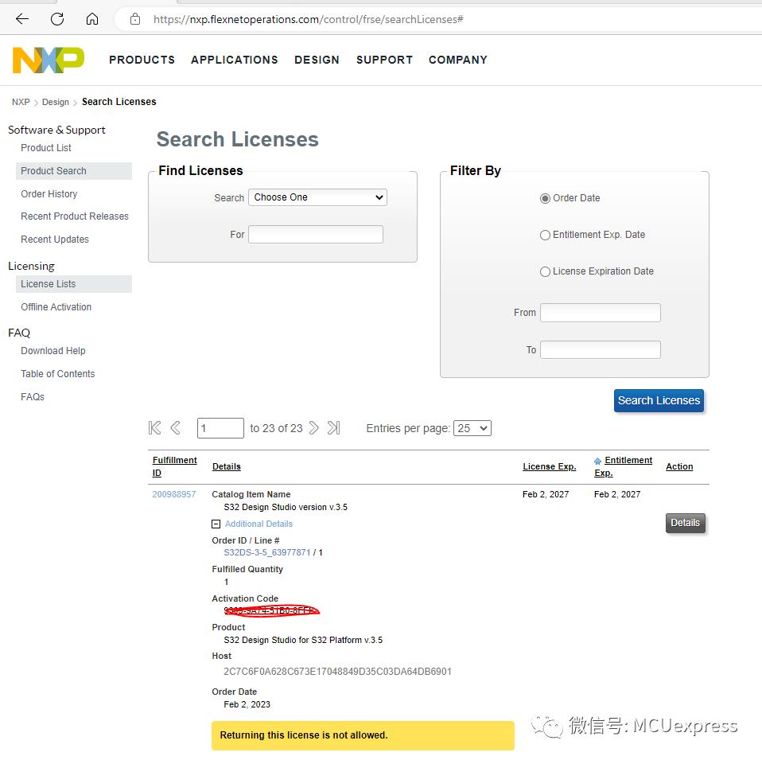Go to the browser home icon

91,19
